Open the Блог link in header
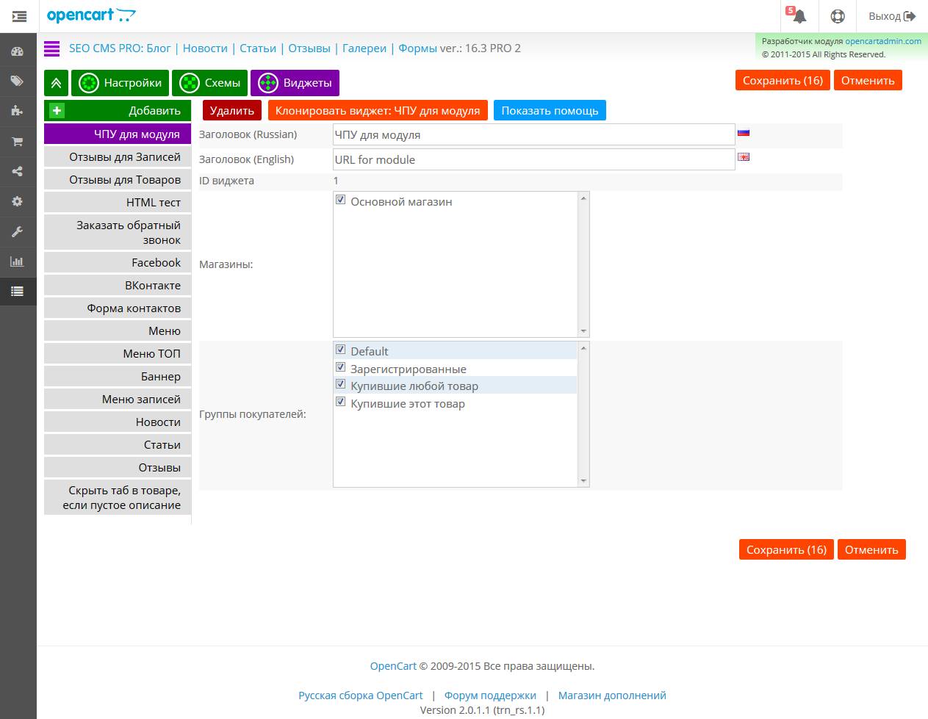The height and width of the screenshot is (719, 928). coord(159,48)
